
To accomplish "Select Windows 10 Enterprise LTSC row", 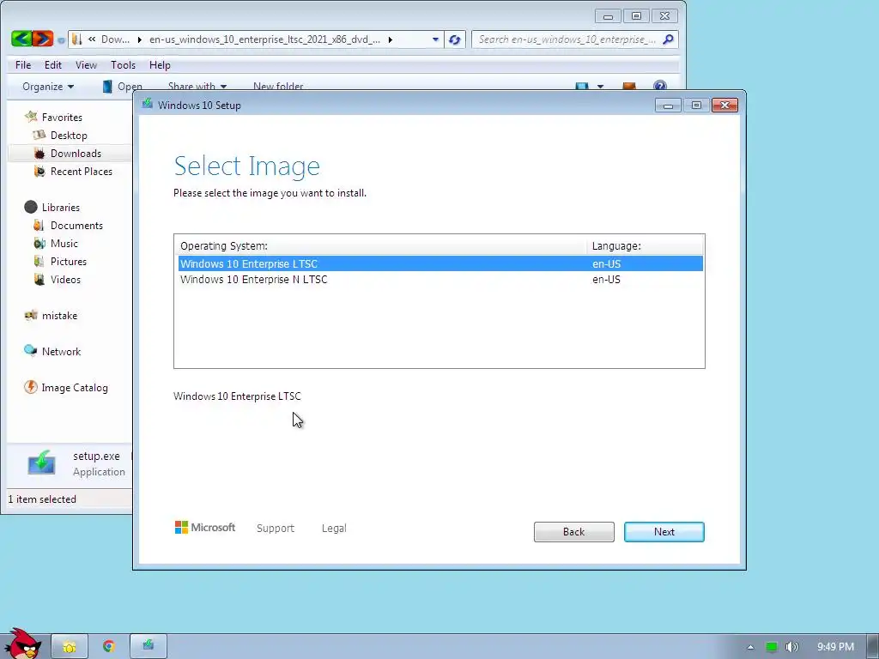I will click(440, 264).
